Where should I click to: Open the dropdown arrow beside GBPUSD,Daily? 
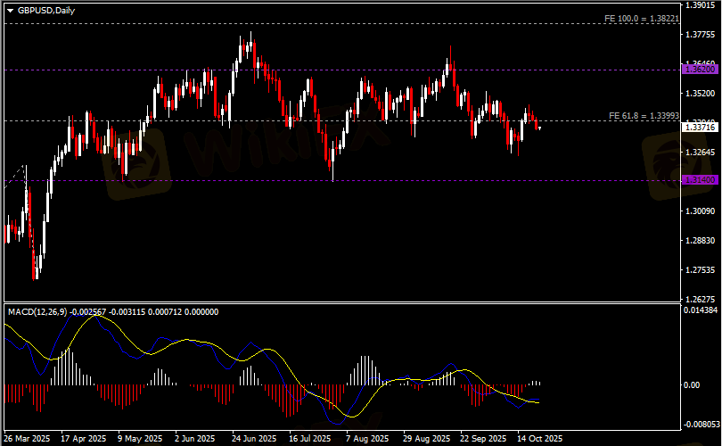10,9
